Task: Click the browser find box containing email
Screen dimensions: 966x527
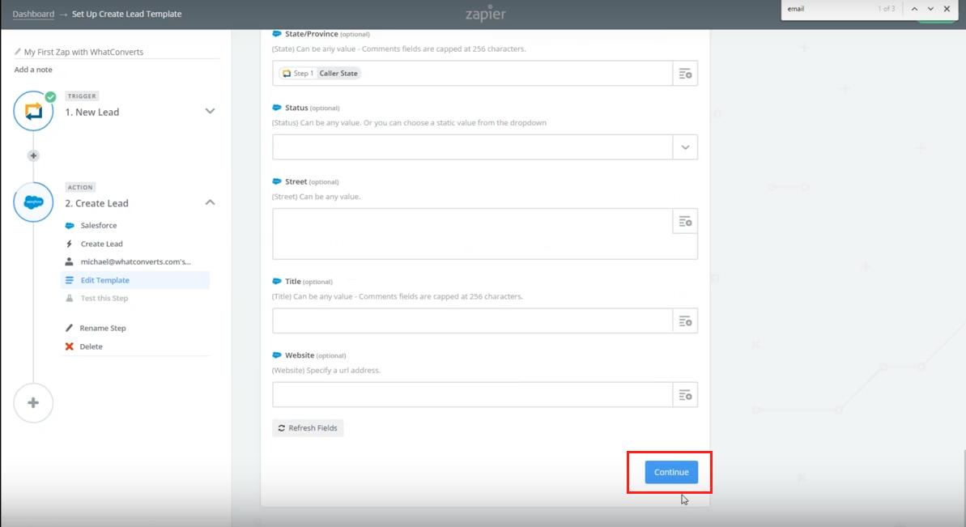Action: click(x=828, y=9)
